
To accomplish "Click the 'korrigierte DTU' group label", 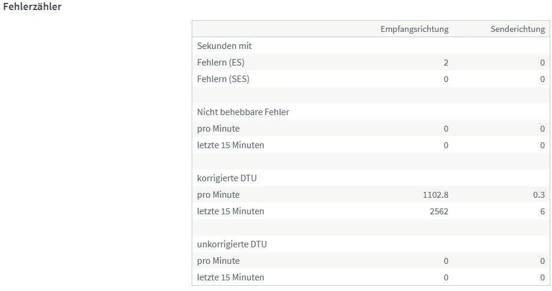I will [x=227, y=178].
